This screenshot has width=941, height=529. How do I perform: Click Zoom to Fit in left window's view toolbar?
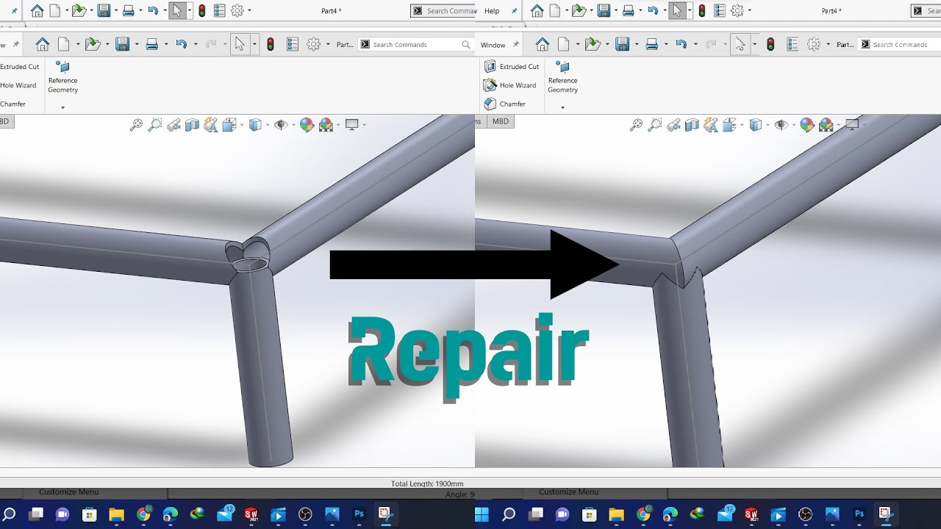tap(136, 125)
